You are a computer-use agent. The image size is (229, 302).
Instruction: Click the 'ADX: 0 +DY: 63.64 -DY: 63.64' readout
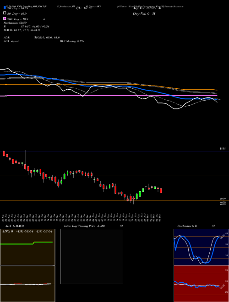click(27, 232)
